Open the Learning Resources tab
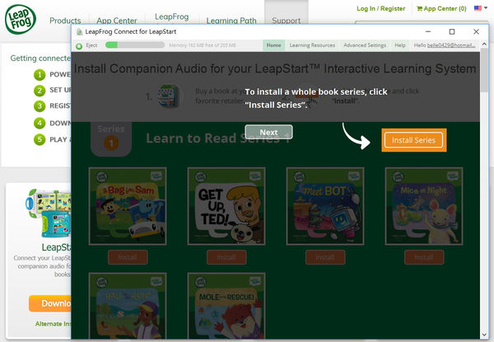 pos(312,45)
